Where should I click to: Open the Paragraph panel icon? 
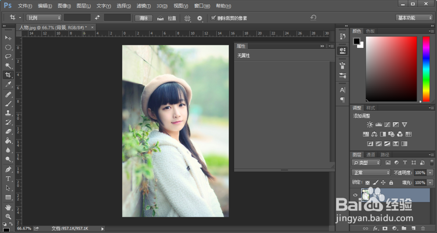pos(343,100)
